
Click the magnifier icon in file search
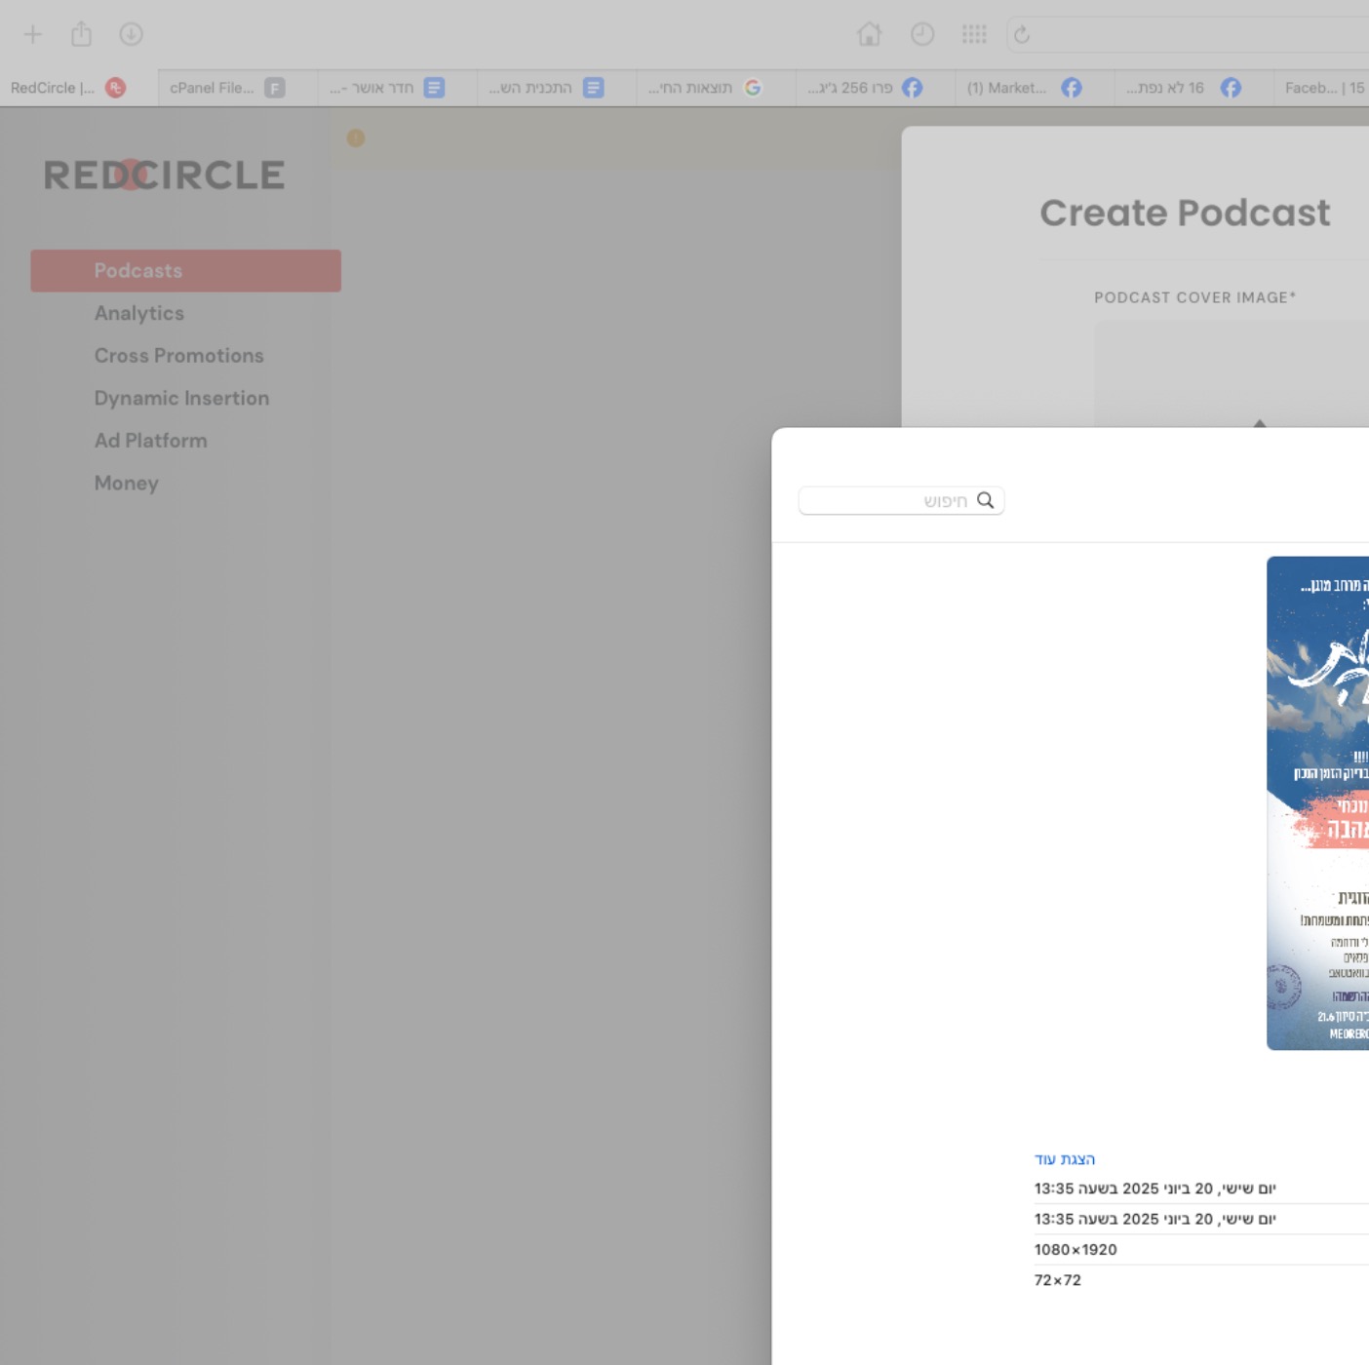pos(985,500)
